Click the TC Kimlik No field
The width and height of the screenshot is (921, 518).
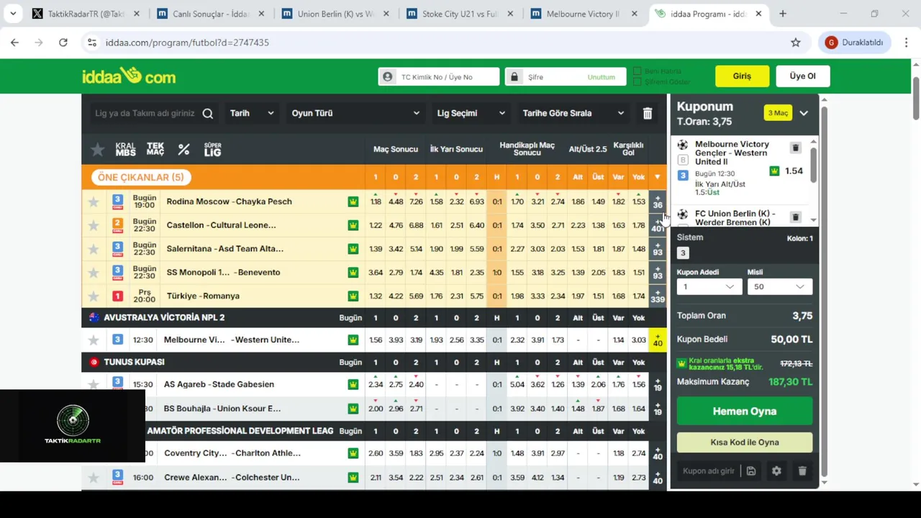439,77
